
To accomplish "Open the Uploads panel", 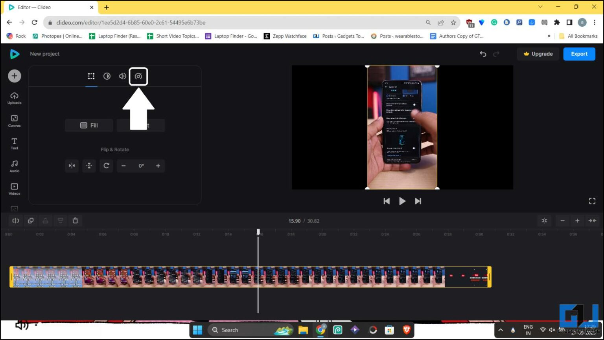I will click(x=14, y=98).
